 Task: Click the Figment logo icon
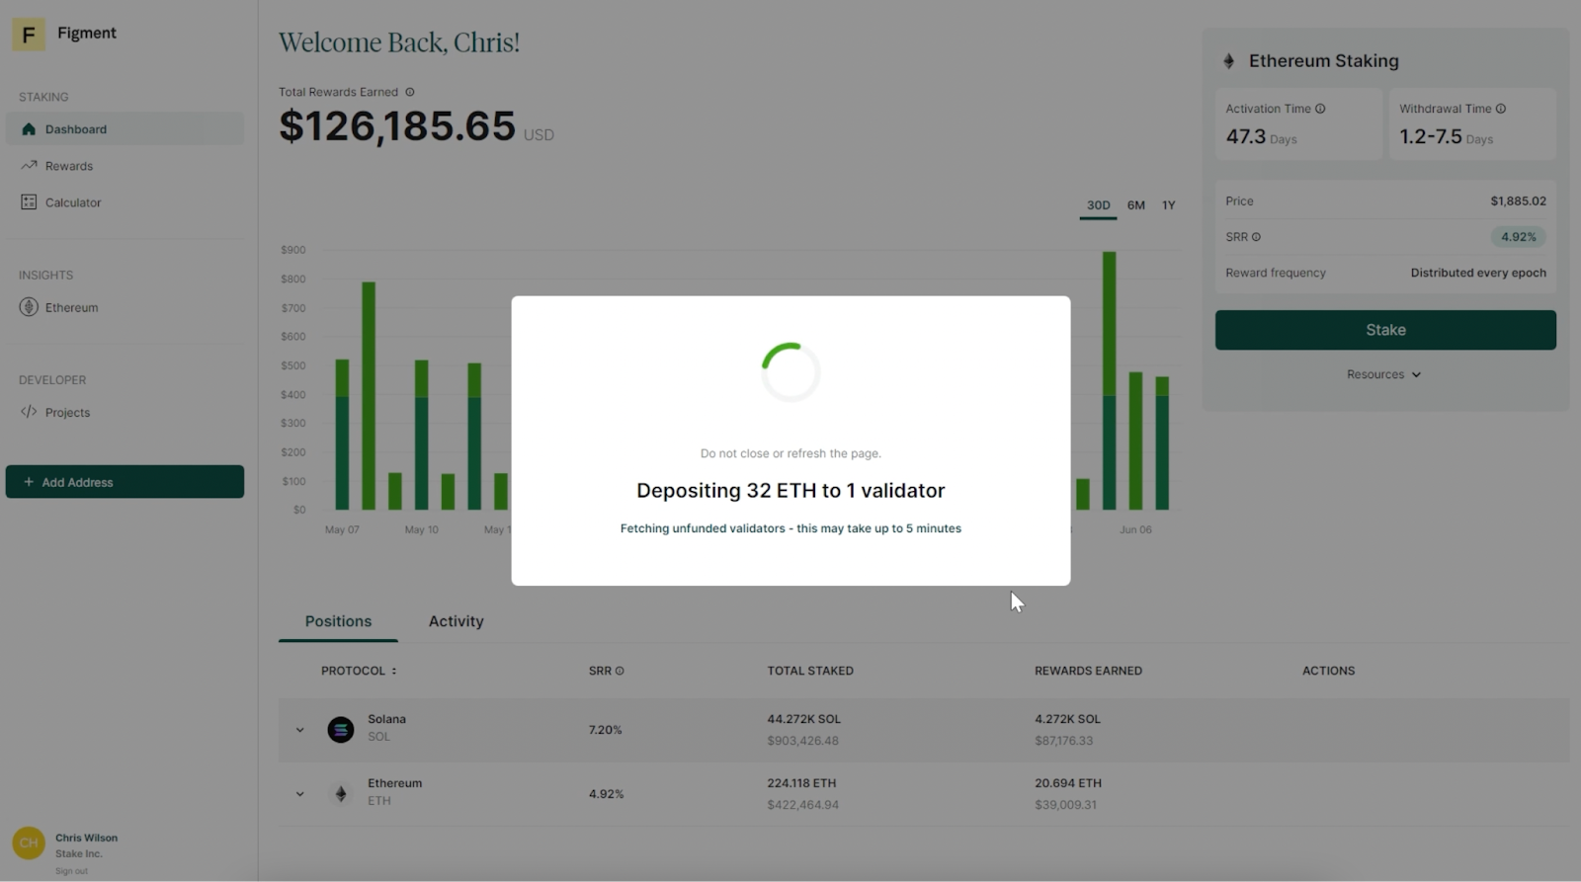(x=29, y=35)
